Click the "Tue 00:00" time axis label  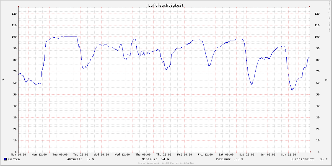click(x=60, y=155)
